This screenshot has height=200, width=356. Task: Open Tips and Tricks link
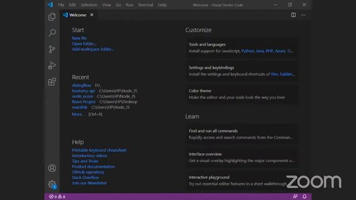click(x=85, y=161)
